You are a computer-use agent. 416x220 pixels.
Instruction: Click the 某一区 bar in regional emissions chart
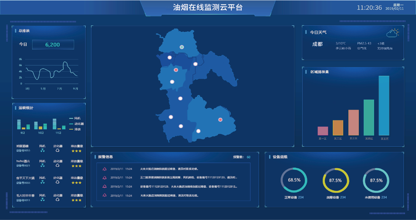click(323, 131)
